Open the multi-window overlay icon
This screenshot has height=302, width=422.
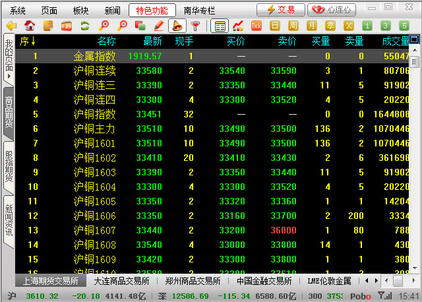140,26
